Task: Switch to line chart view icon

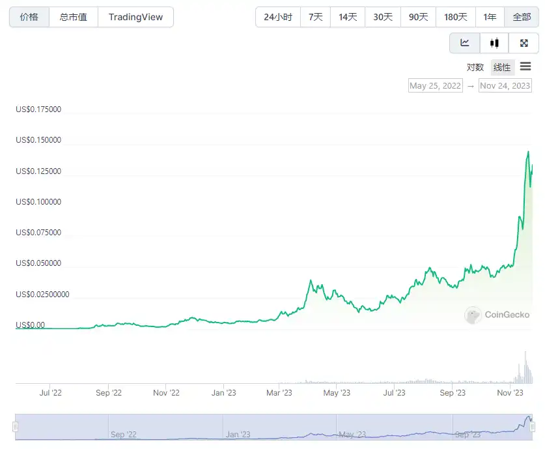Action: tap(465, 43)
